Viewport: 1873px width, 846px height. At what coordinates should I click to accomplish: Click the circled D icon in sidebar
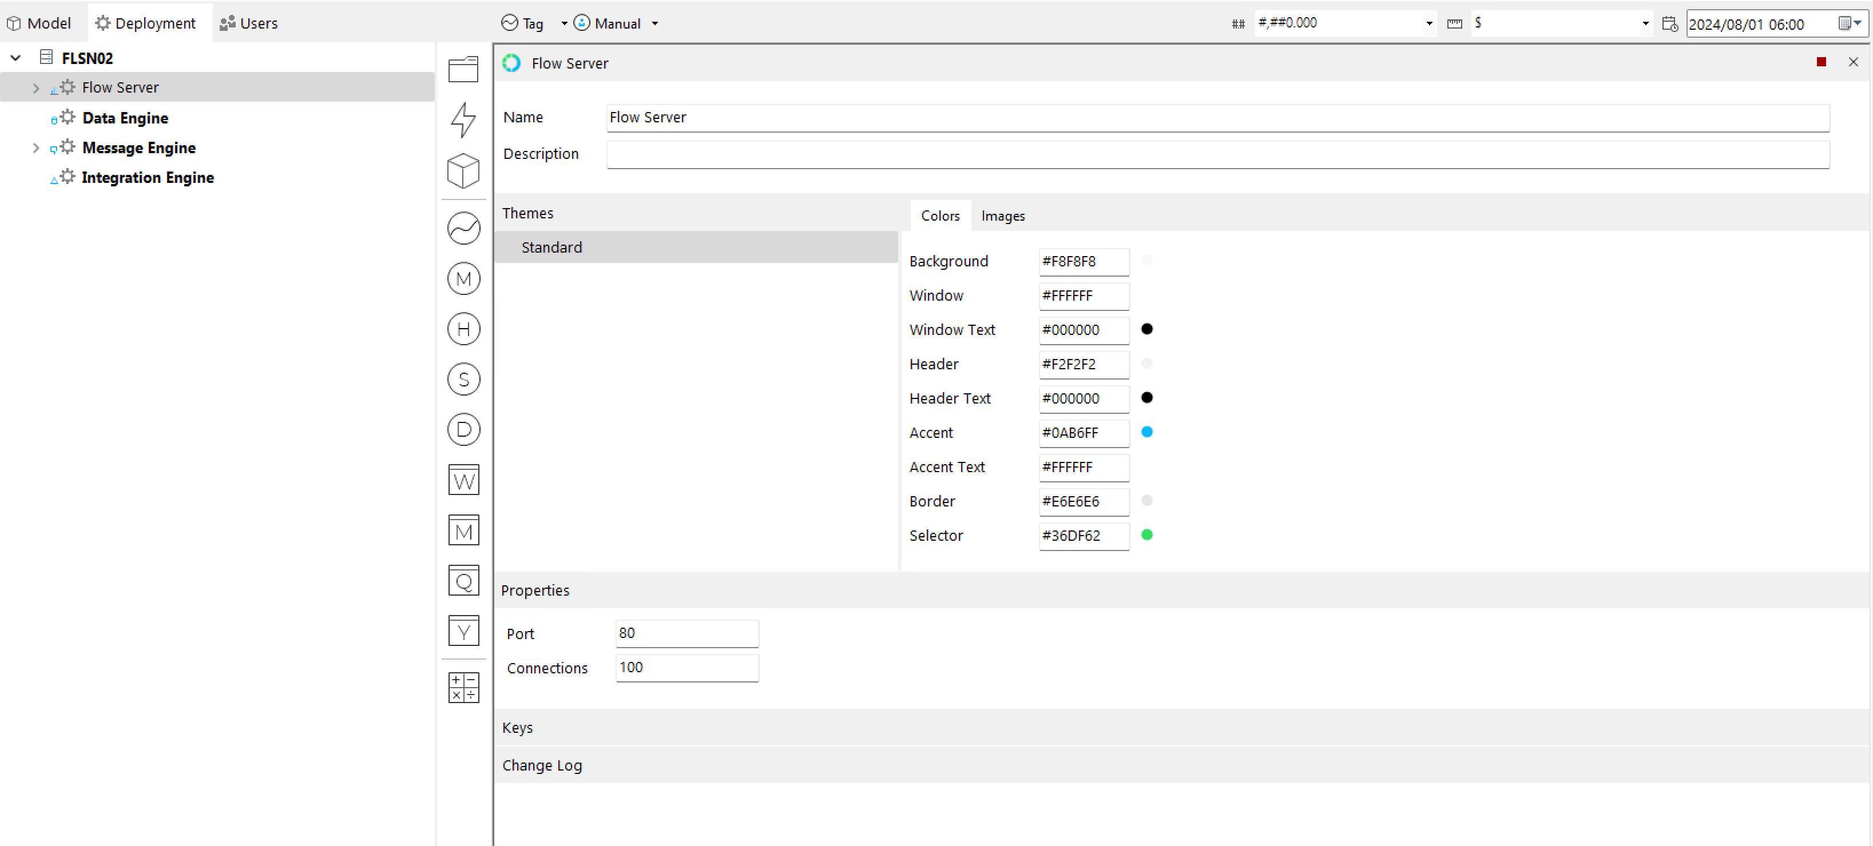[463, 429]
